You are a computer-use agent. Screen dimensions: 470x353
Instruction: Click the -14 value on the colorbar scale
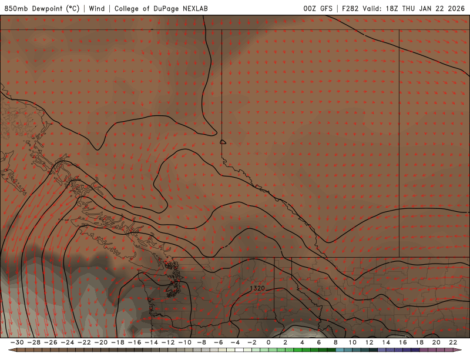152,342
